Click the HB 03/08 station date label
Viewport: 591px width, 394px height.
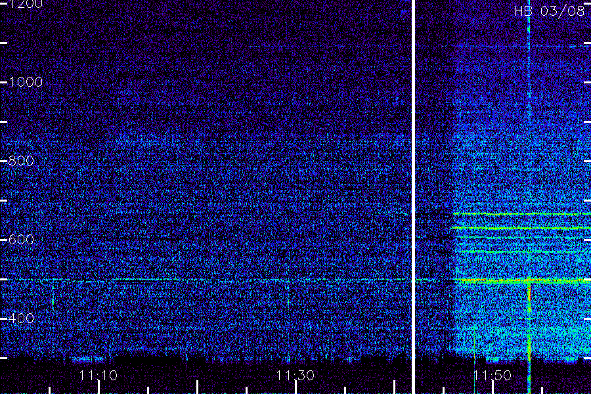click(549, 11)
